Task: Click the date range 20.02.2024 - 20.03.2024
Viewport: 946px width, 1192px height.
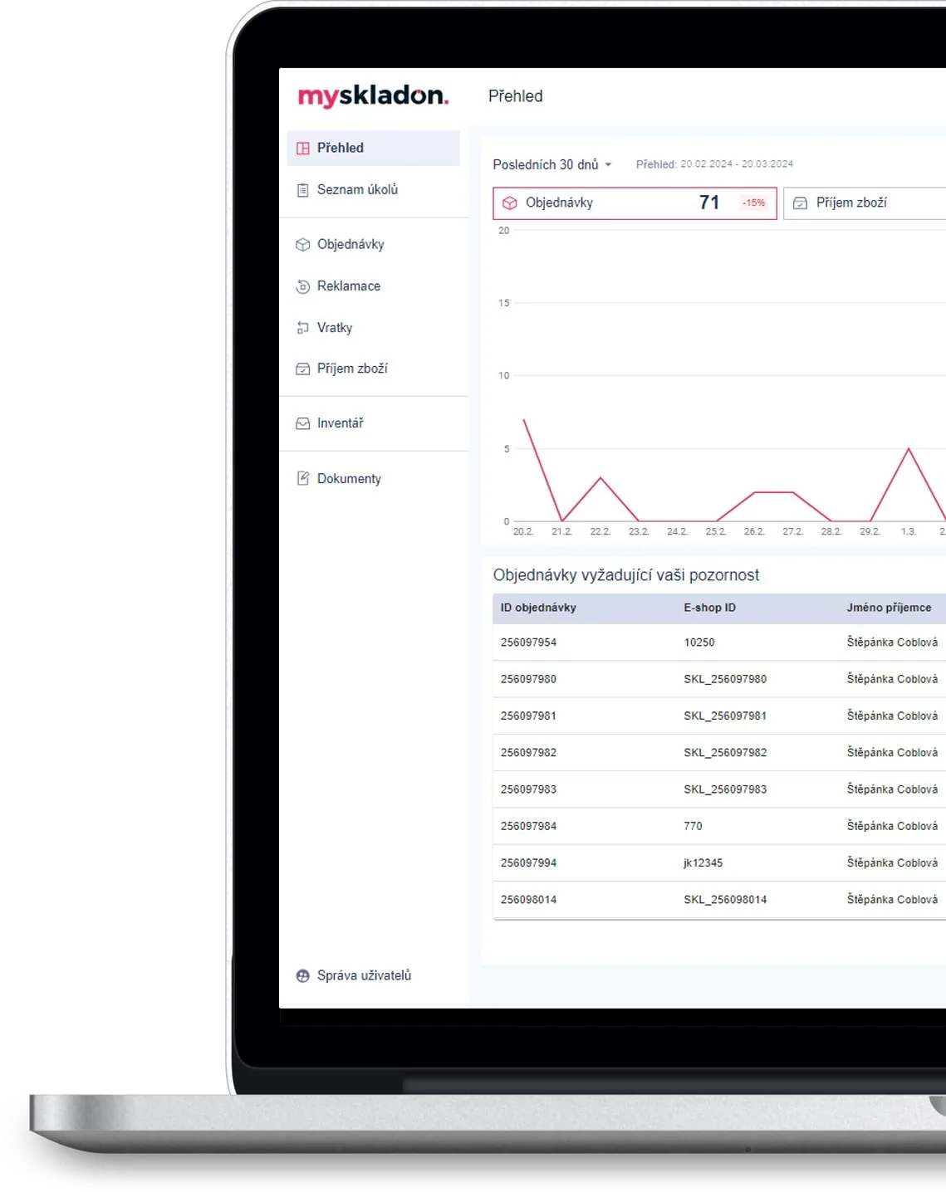Action: (737, 164)
